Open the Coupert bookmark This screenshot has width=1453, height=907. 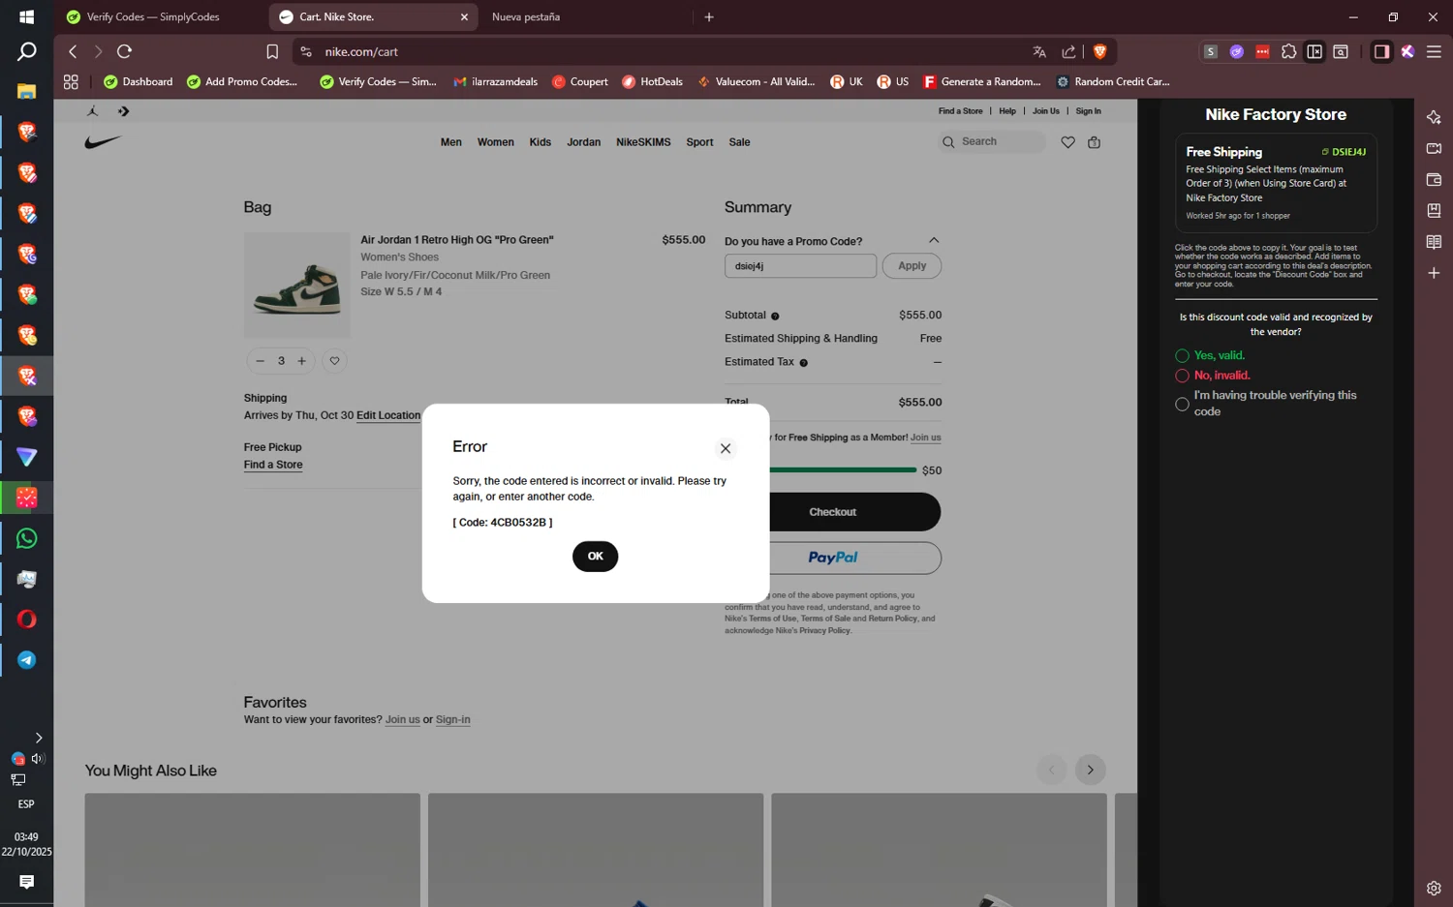(x=580, y=81)
